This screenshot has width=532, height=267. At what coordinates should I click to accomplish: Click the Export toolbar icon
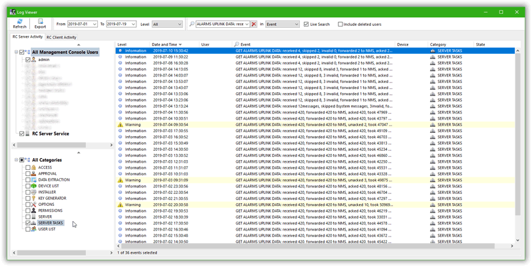[41, 22]
